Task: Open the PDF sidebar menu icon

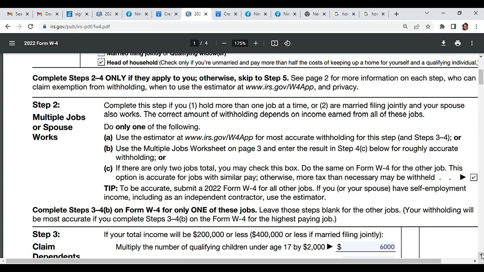Action: pyautogui.click(x=12, y=43)
